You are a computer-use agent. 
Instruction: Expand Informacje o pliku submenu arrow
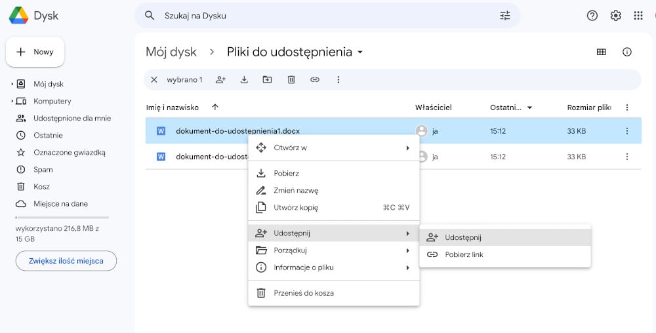coord(407,267)
